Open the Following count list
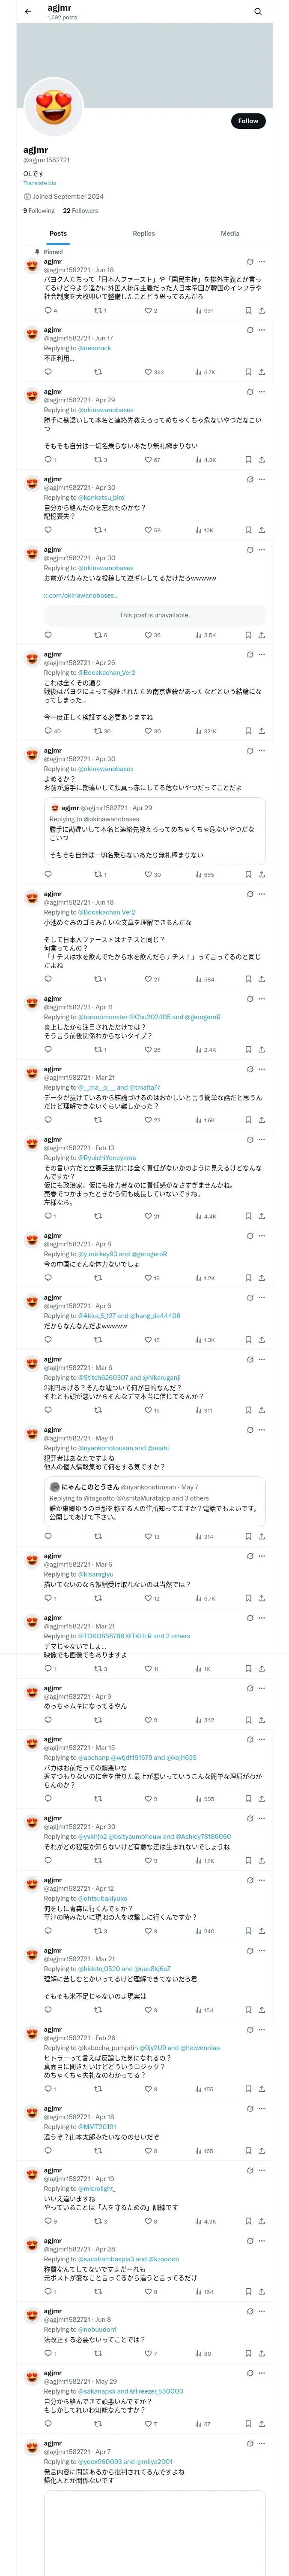Viewport: 289px width, 2576px height. (39, 211)
